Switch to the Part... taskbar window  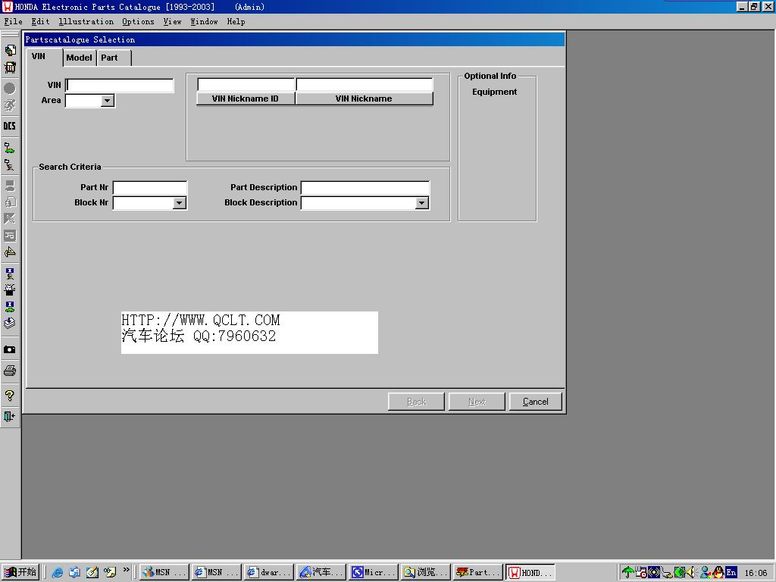478,573
